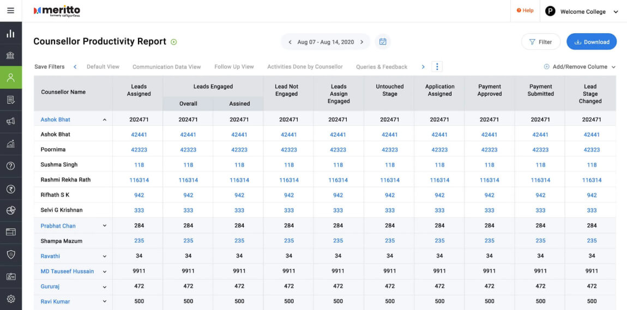Go to previous date range arrow
627x310 pixels.
click(290, 42)
